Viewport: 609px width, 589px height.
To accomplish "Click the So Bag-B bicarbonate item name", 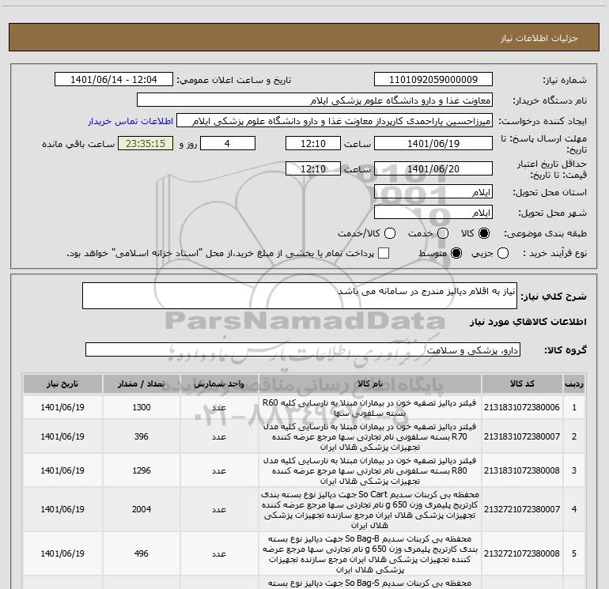I will tap(370, 554).
